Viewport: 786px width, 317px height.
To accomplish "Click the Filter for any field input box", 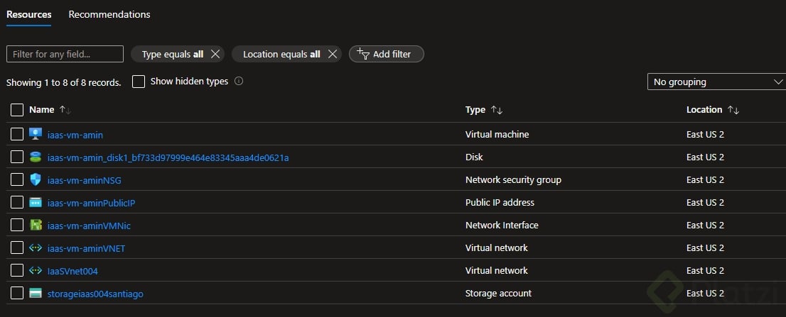I will click(65, 54).
